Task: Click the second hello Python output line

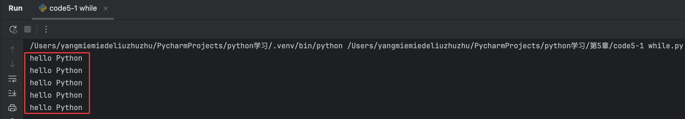Action: coord(56,71)
